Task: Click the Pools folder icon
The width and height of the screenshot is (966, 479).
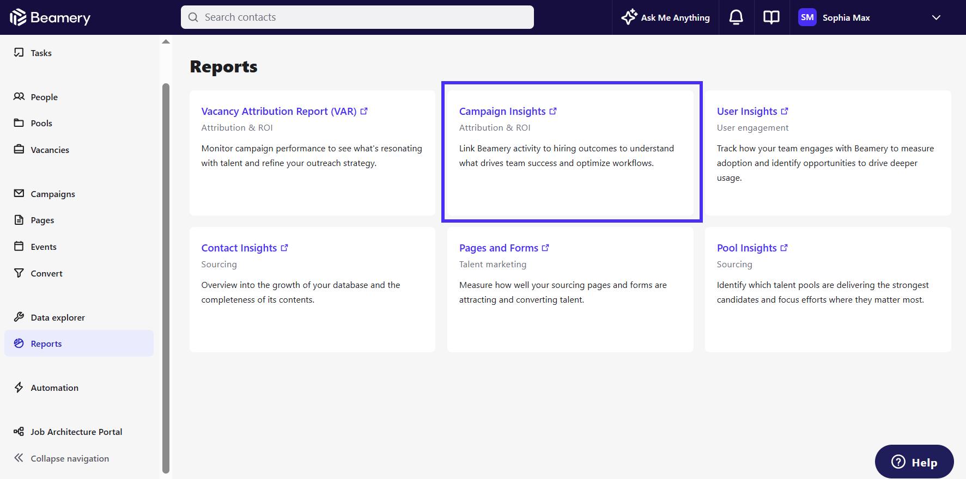Action: (19, 122)
